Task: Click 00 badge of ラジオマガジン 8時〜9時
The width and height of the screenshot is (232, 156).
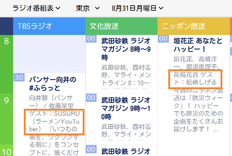Action: point(91,38)
